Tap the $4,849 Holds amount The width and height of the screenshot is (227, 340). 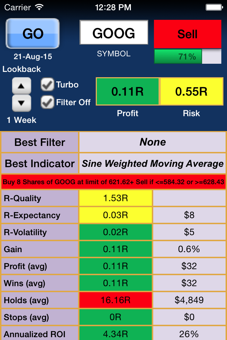pos(189,300)
